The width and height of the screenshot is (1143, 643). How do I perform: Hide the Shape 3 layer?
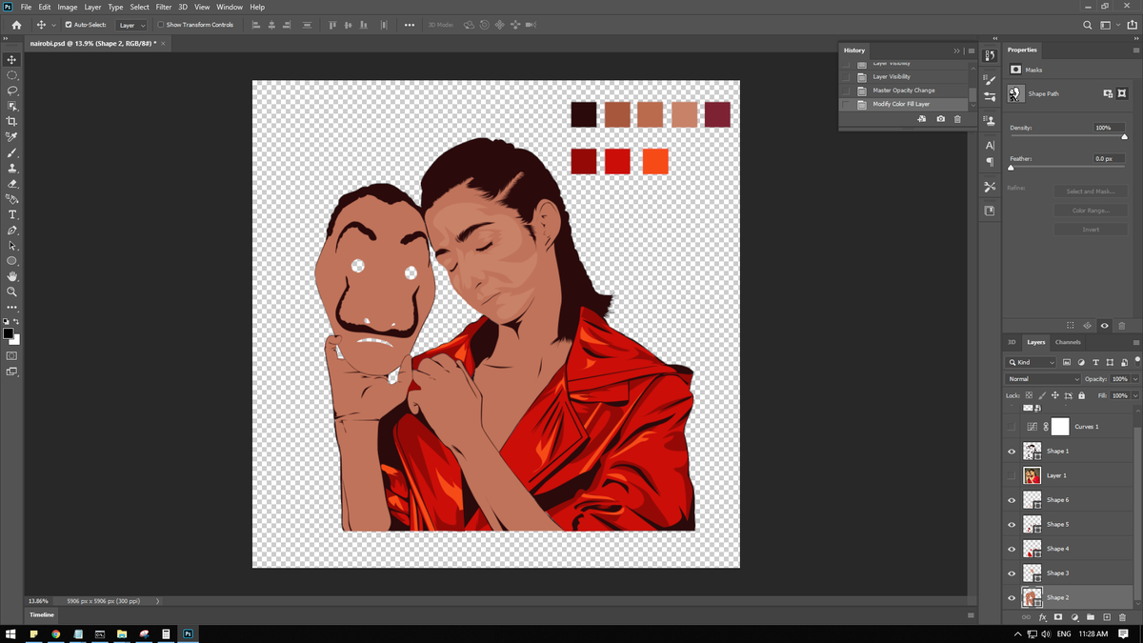coord(1012,573)
